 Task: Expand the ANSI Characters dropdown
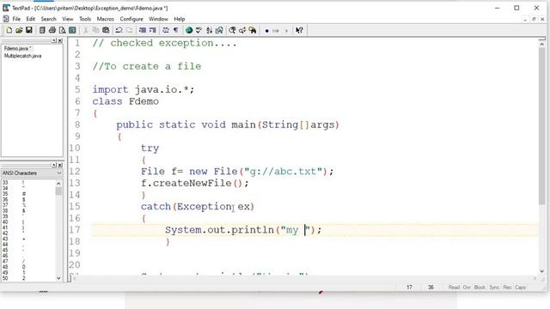tap(59, 173)
